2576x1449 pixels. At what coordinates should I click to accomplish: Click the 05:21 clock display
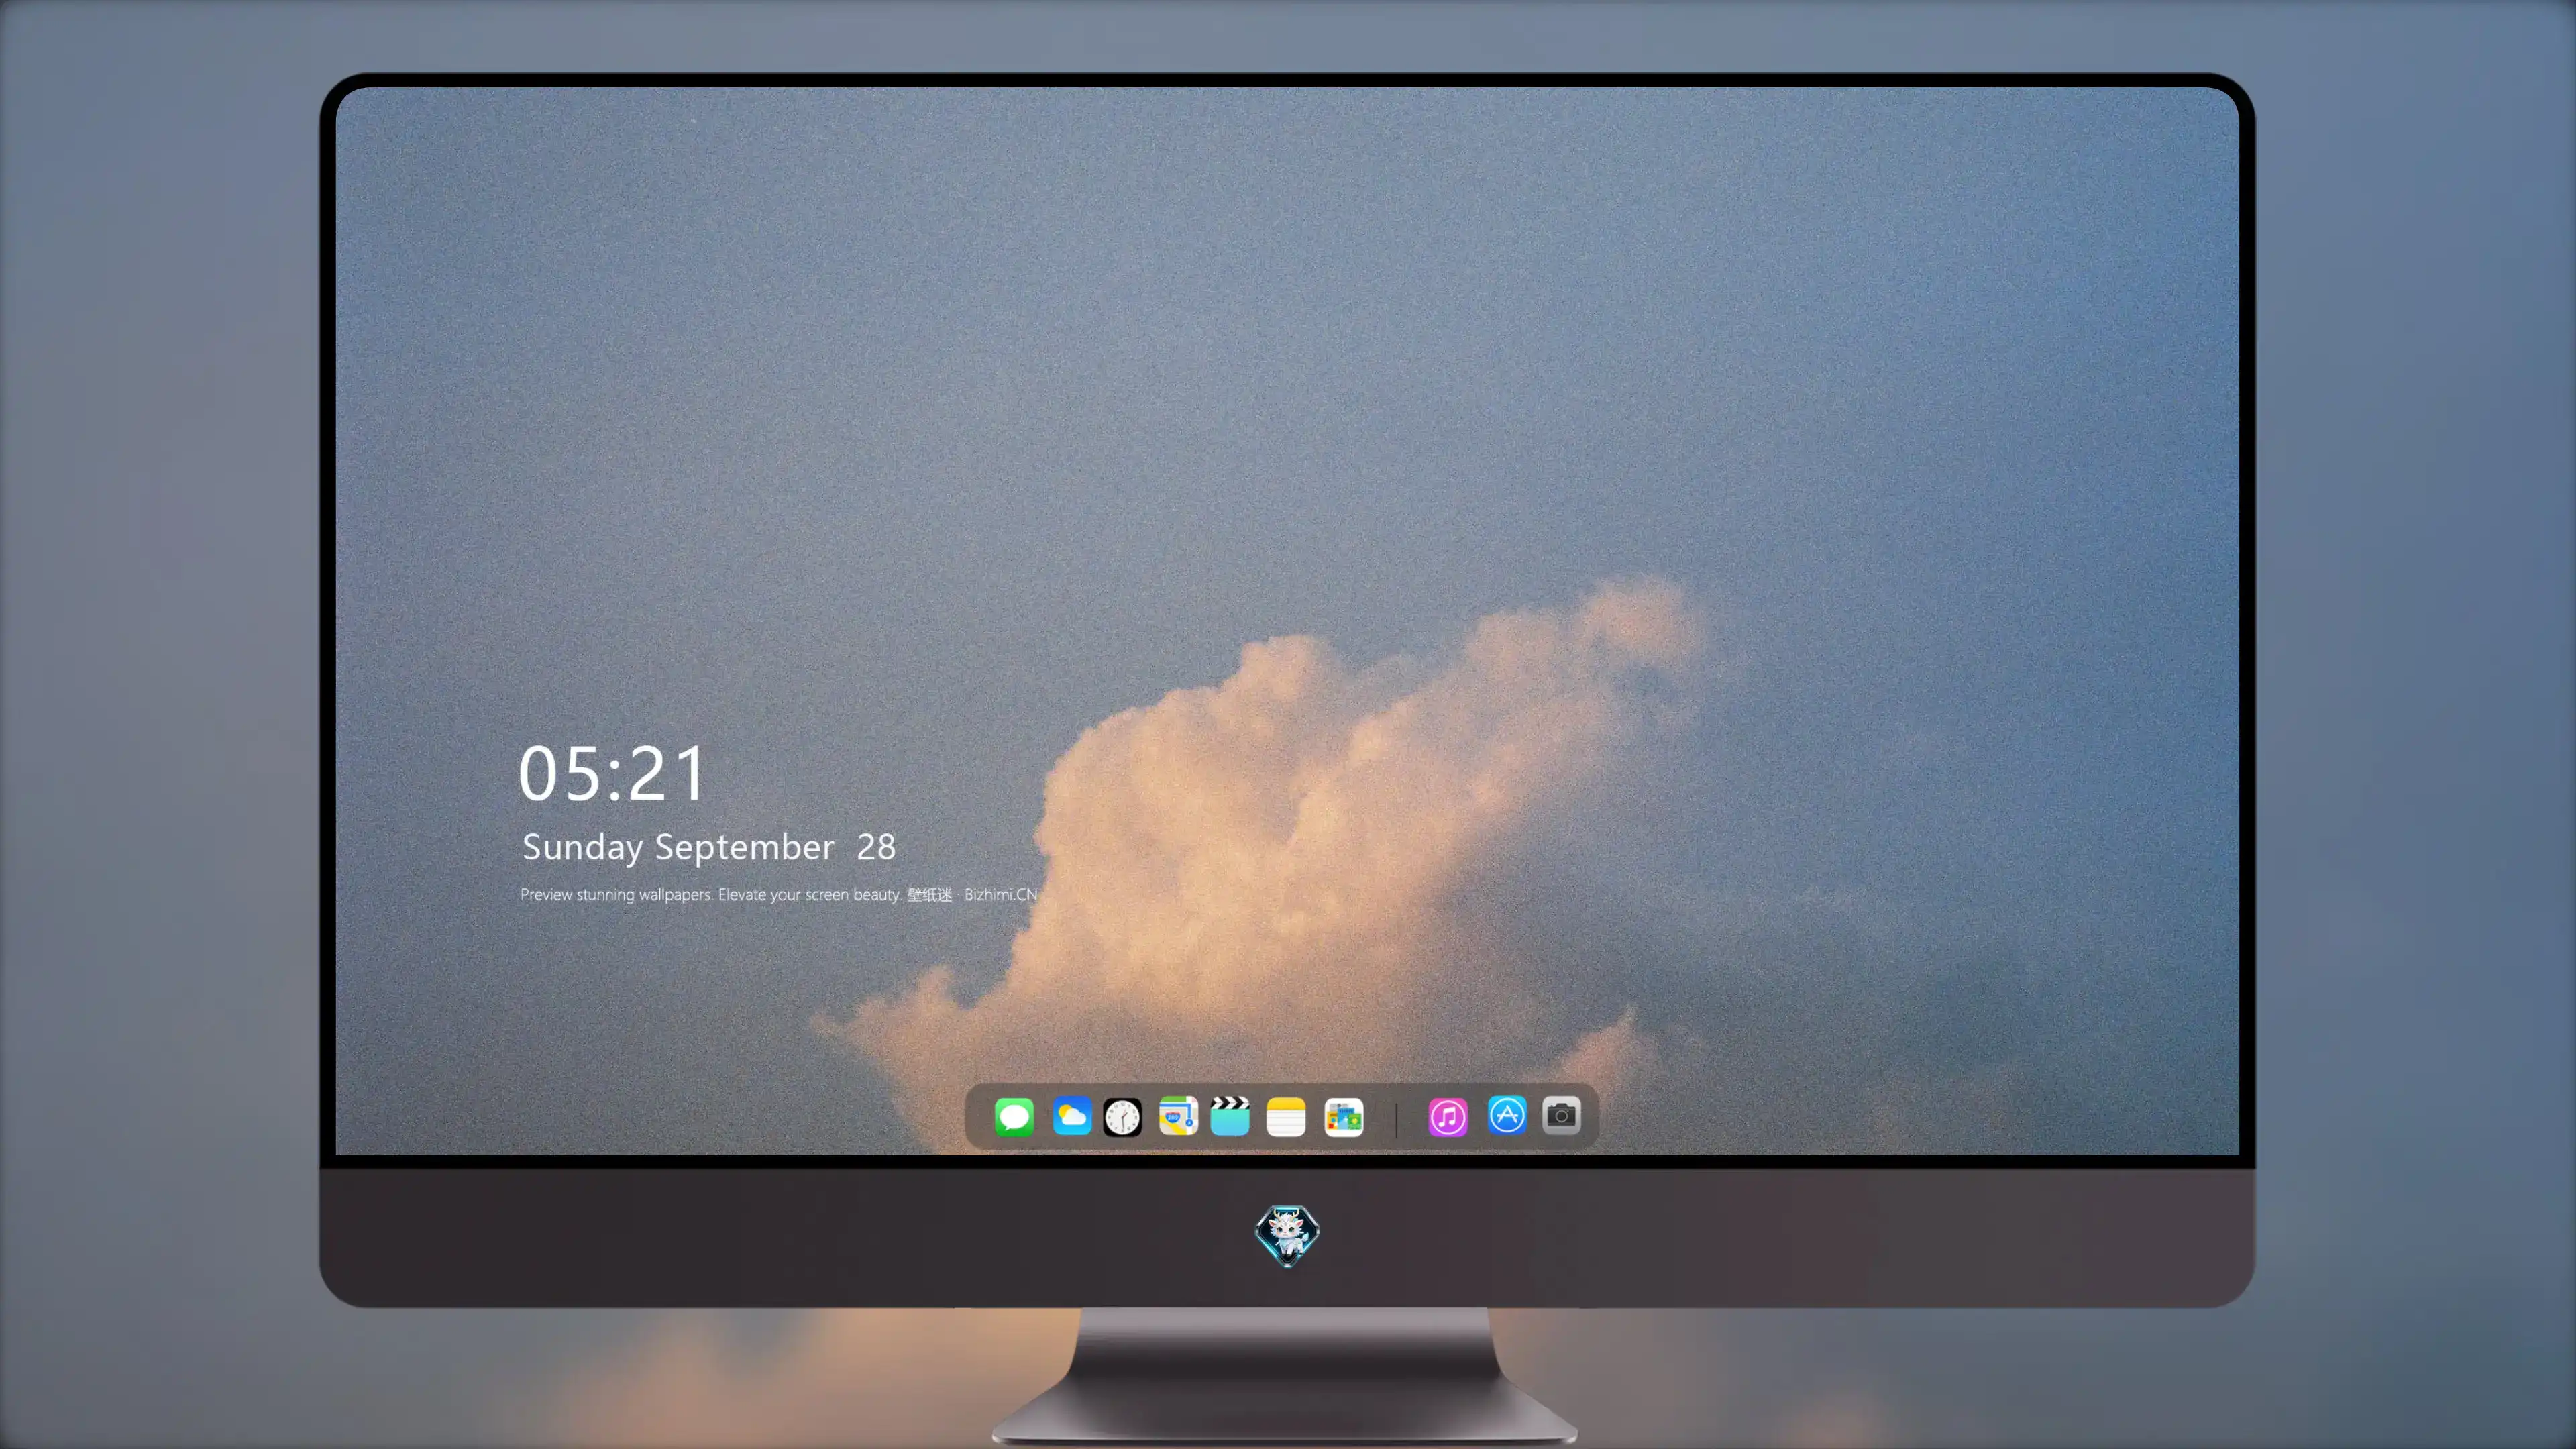pos(612,773)
